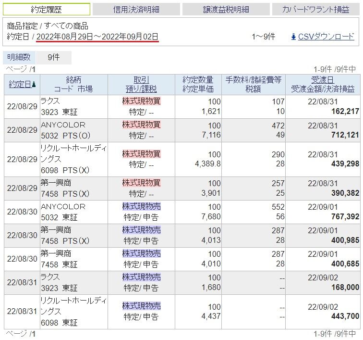Click the 株式現物買 label in ラクス row

[x=141, y=101]
